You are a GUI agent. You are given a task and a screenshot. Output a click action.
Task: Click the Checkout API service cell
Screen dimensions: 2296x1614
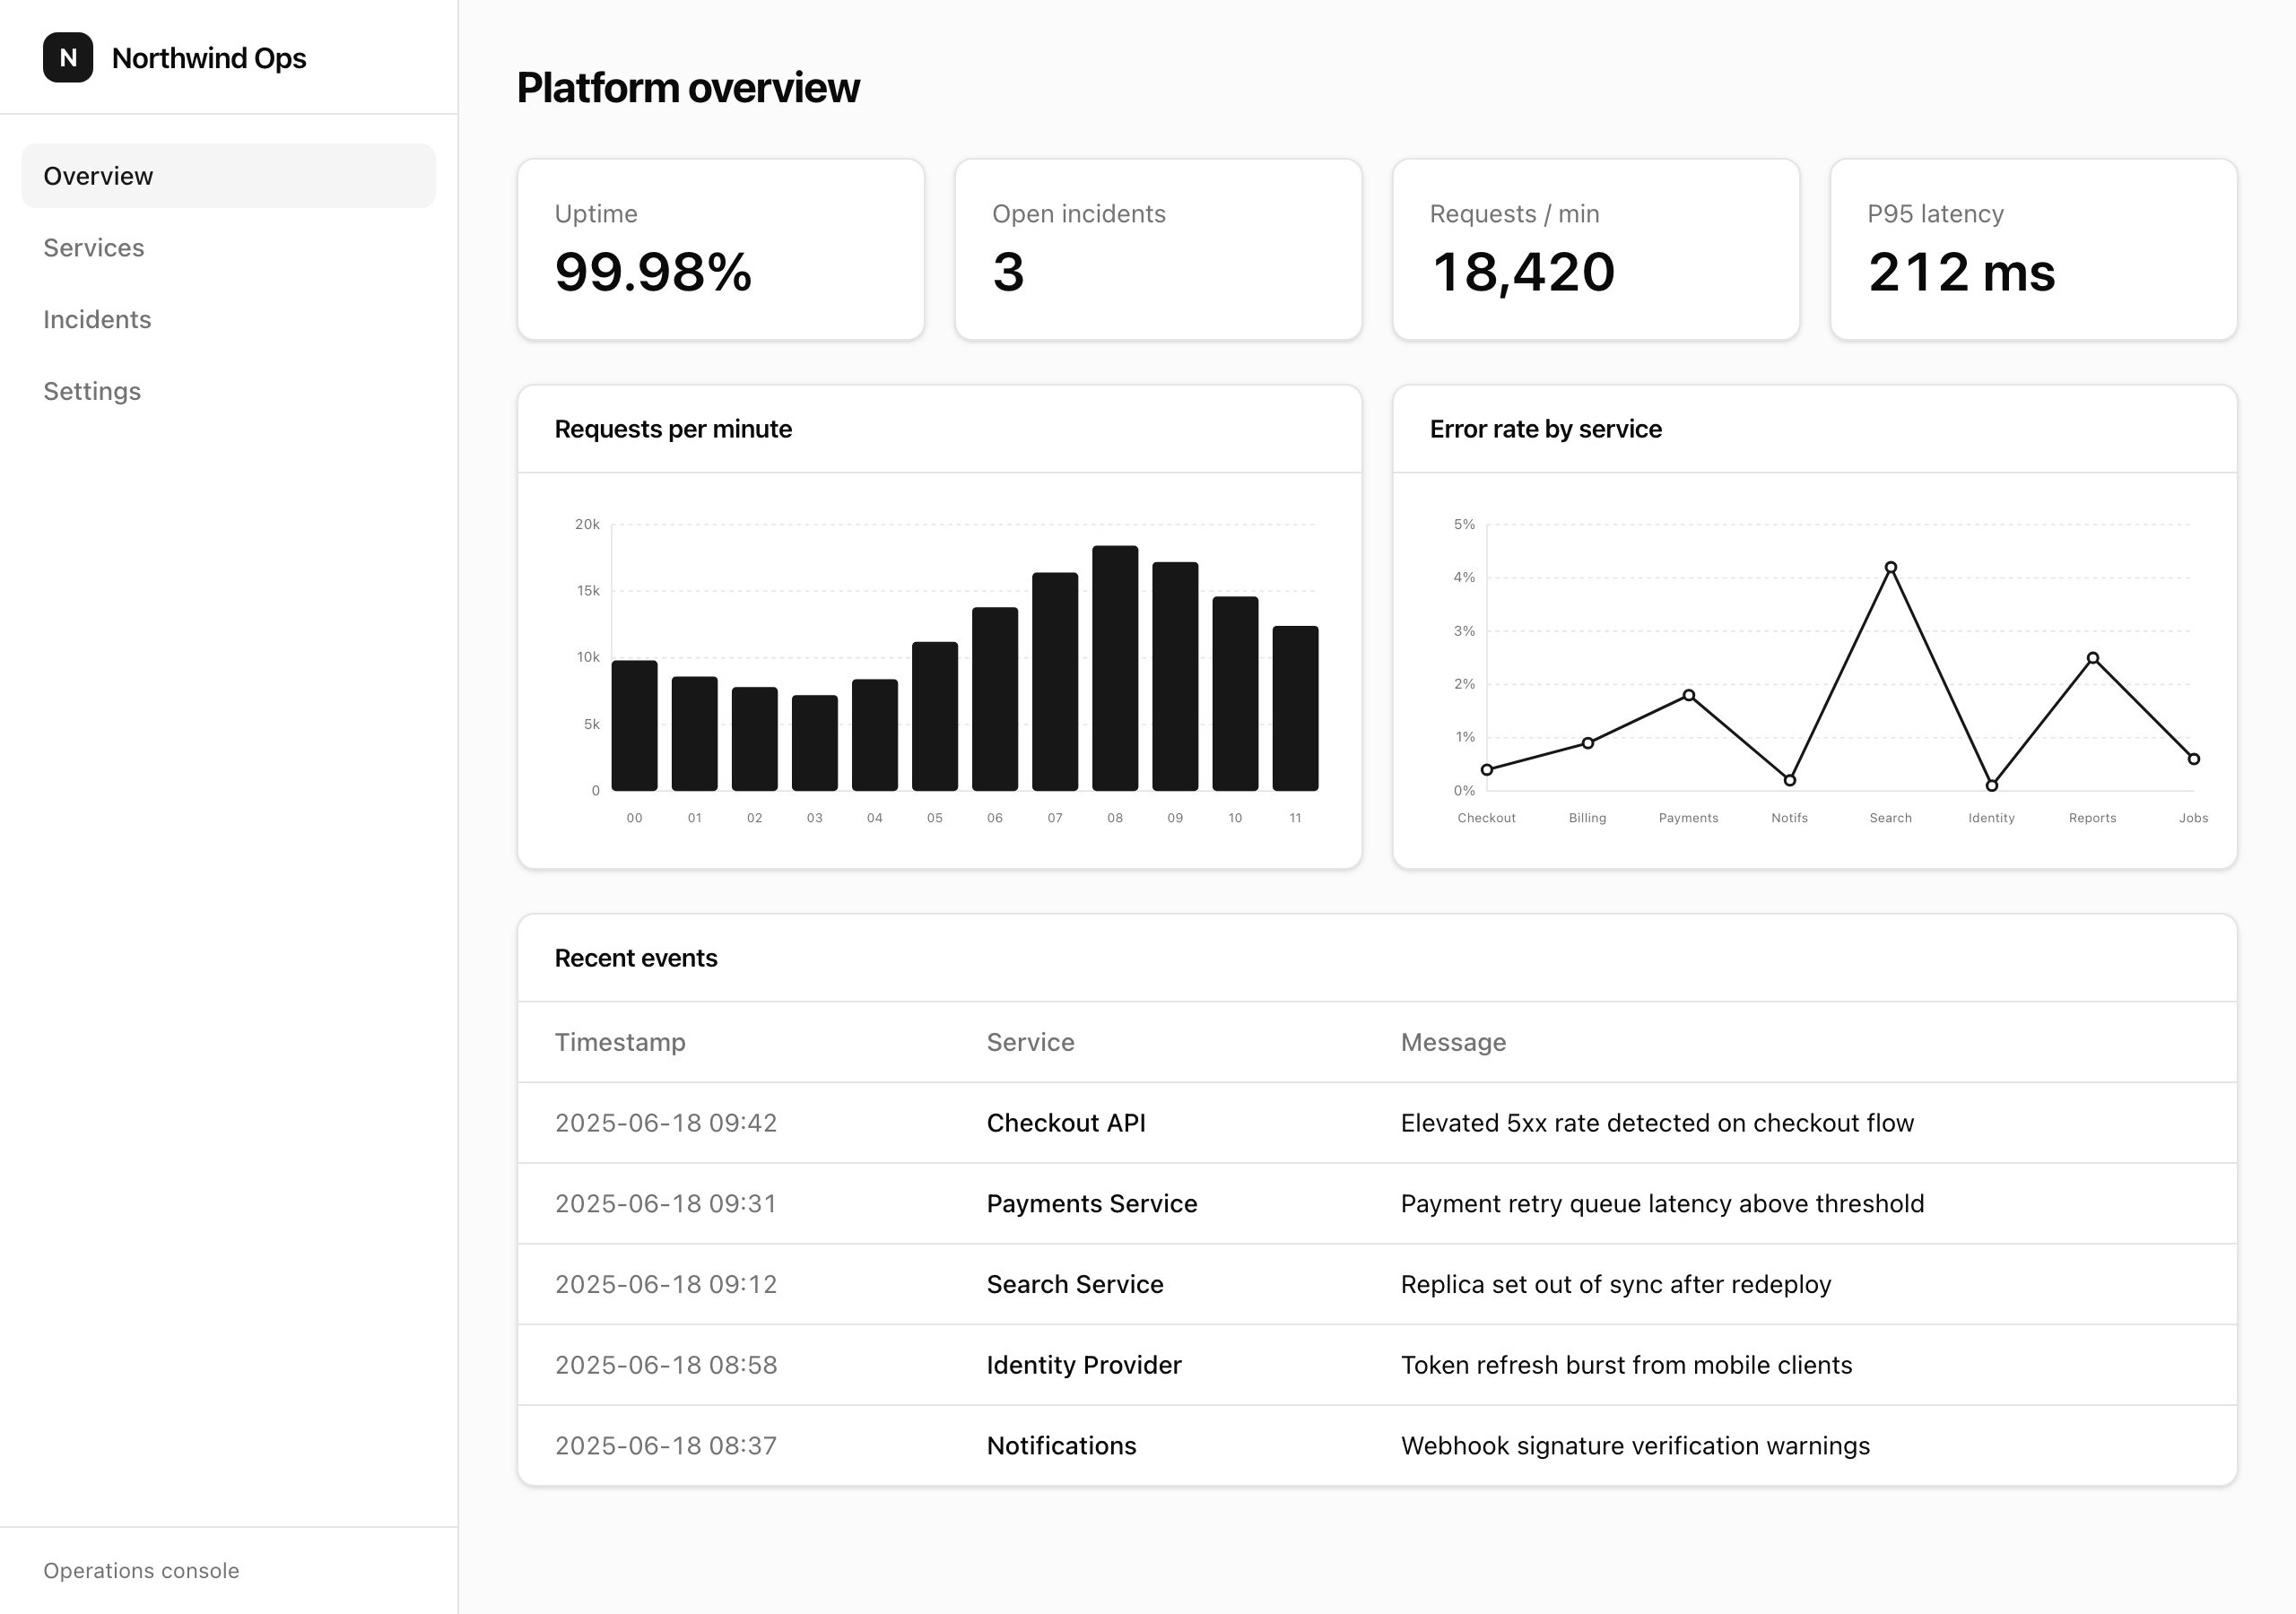point(1066,1123)
